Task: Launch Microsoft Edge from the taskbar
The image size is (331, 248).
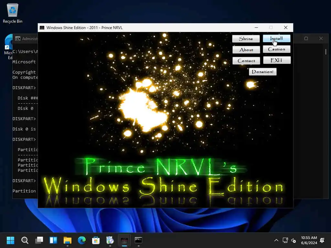Action: (x=82, y=240)
